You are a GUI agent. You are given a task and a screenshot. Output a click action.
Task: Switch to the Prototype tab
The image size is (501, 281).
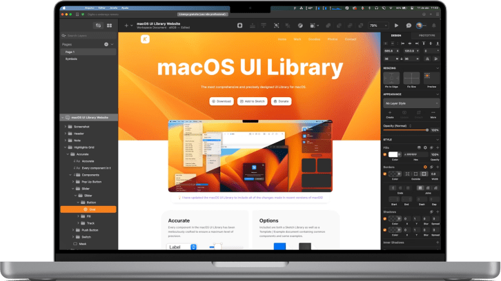point(426,34)
